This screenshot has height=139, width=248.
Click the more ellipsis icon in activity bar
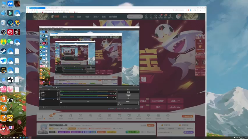[x=168, y=116]
